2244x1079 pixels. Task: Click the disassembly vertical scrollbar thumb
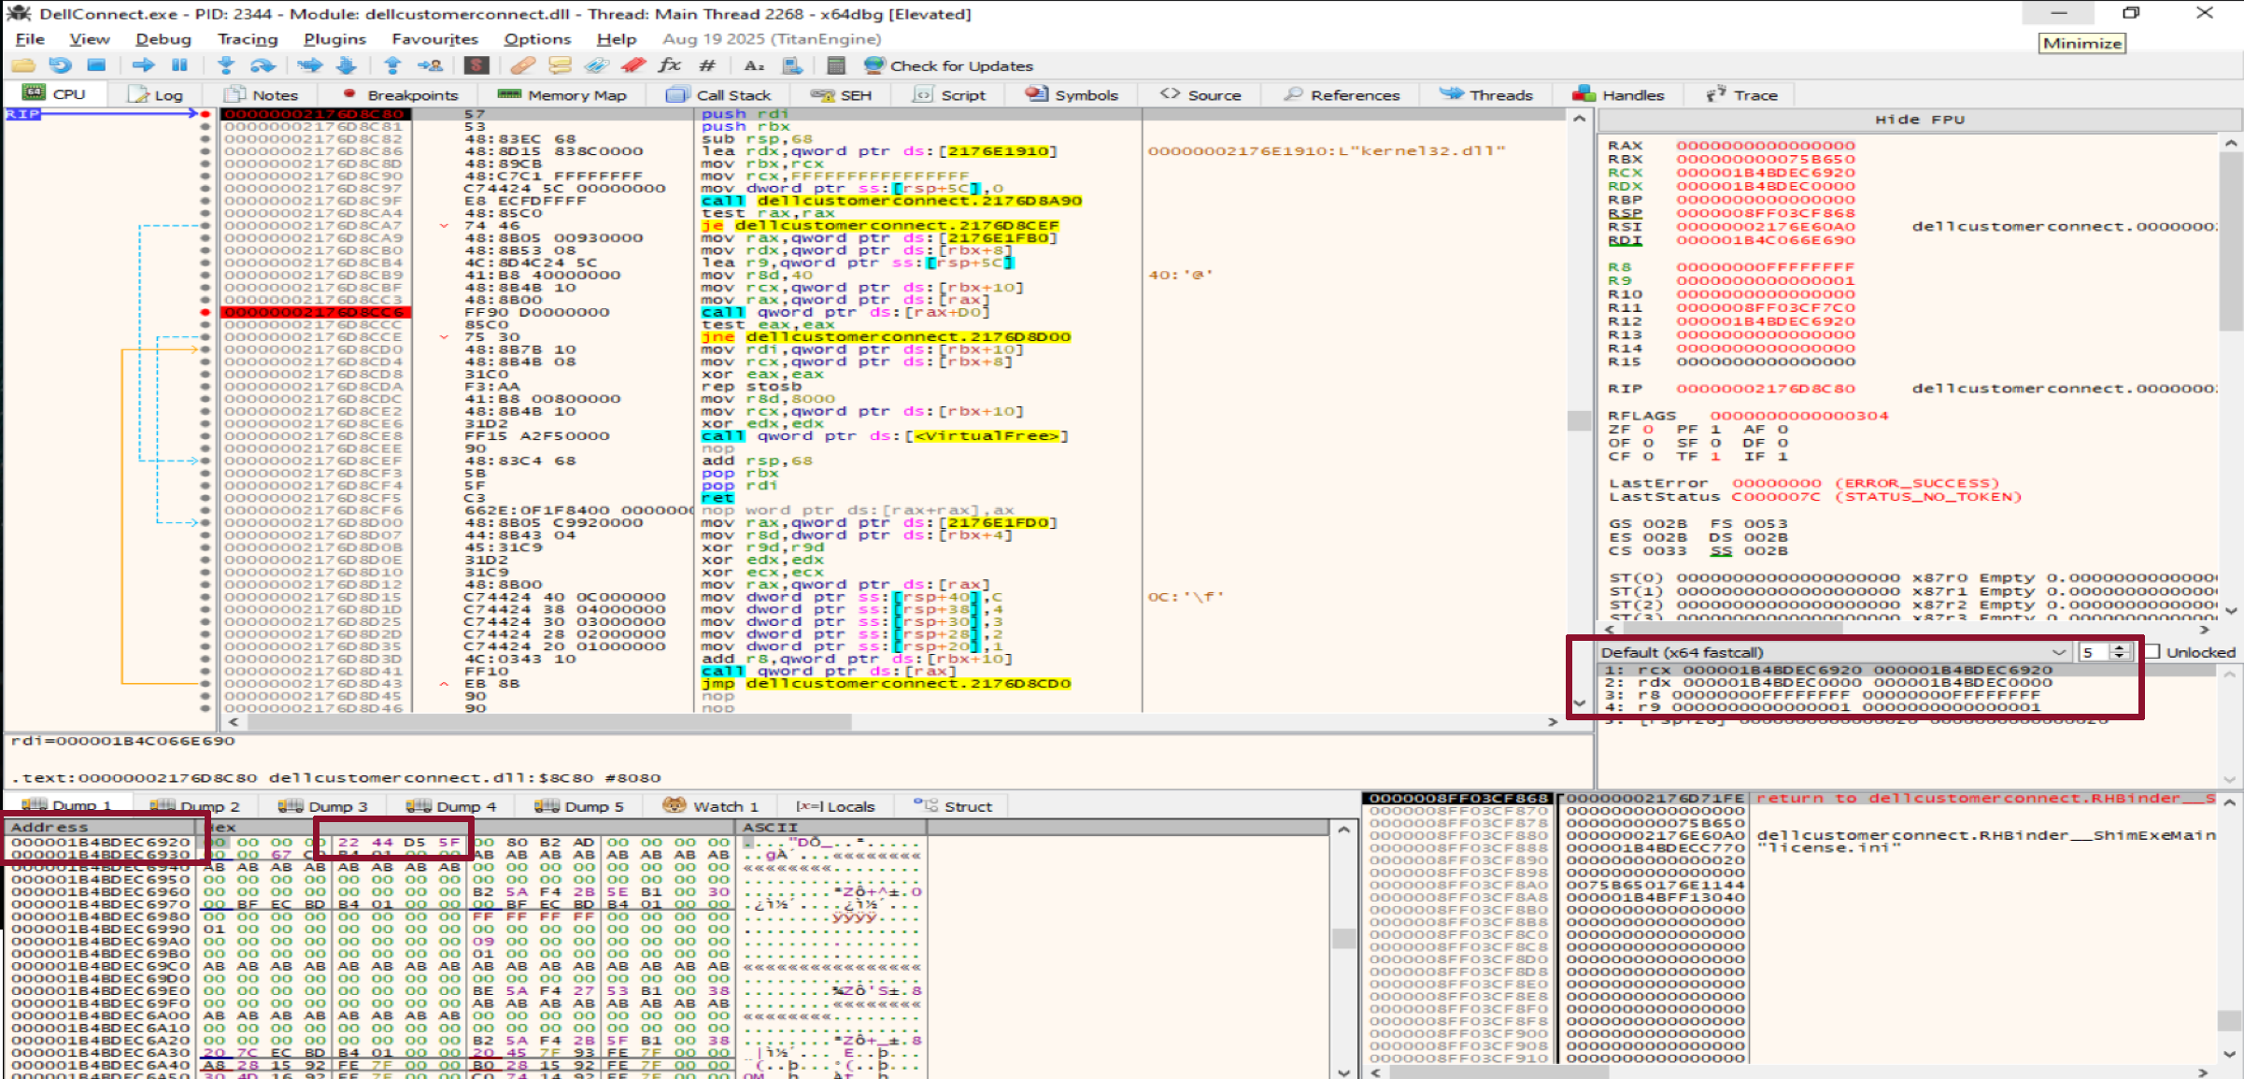pyautogui.click(x=1579, y=420)
